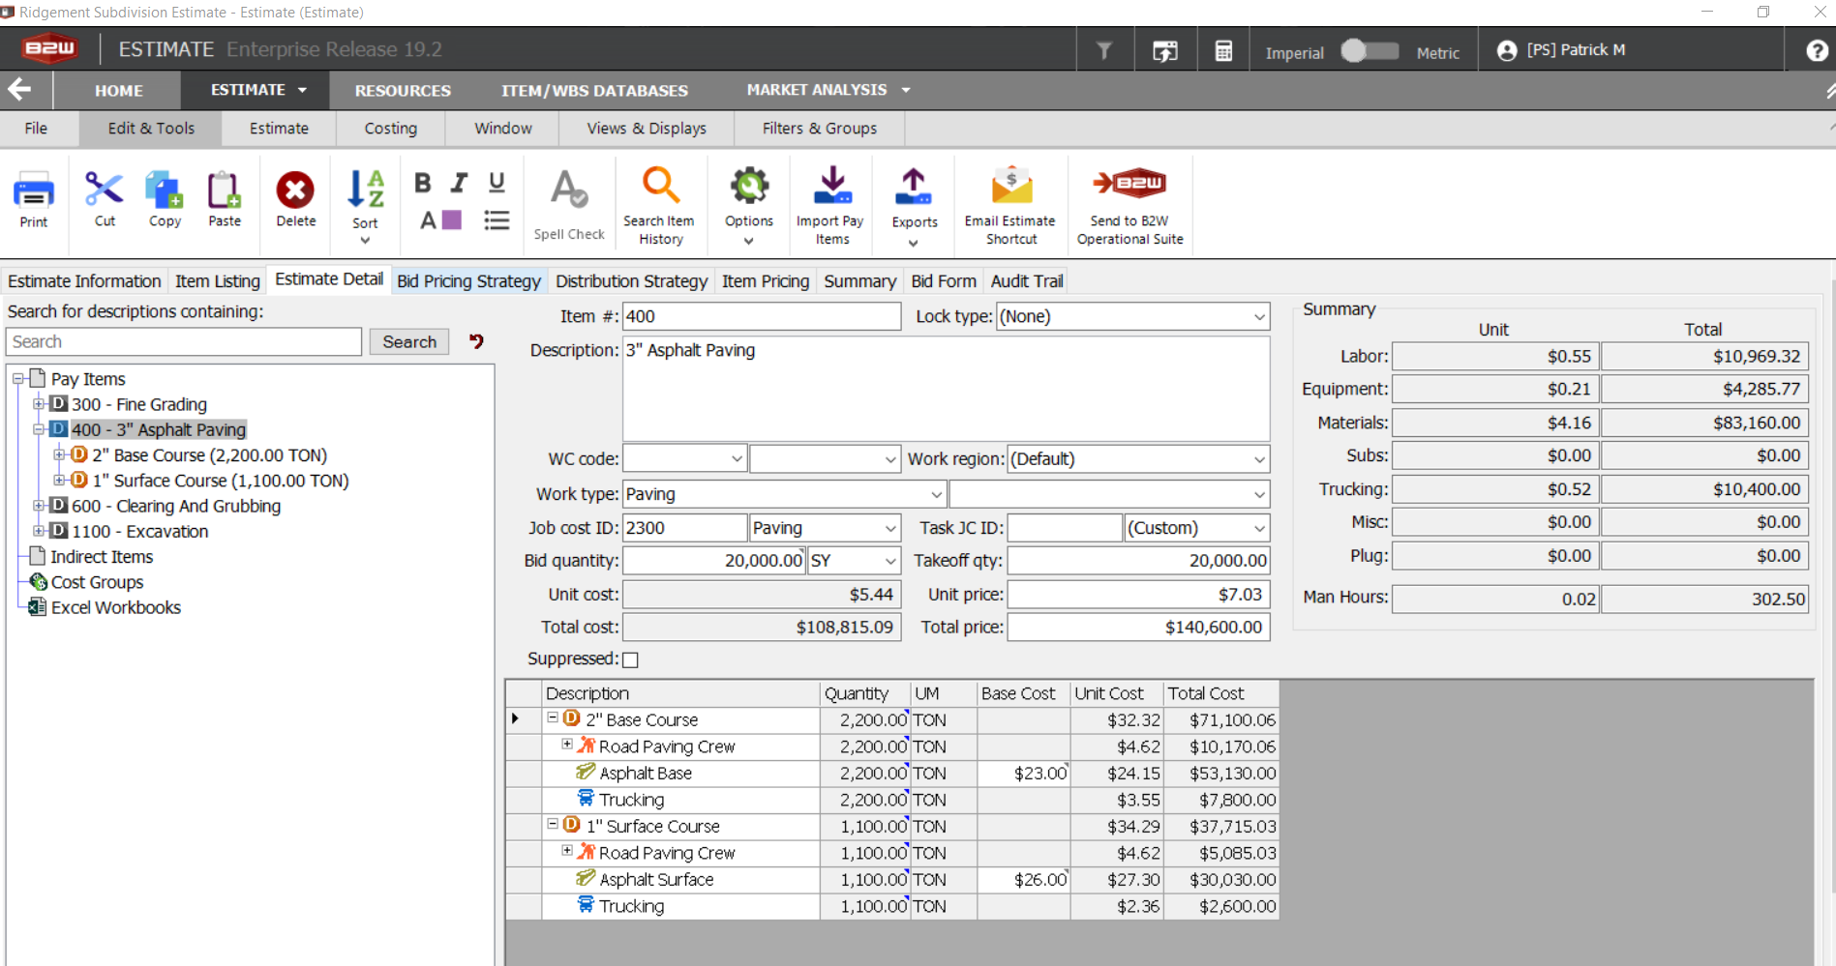Click the Unit price field
Image resolution: width=1836 pixels, height=966 pixels.
coord(1138,595)
